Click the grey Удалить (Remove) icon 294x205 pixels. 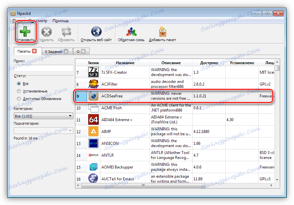(46, 32)
